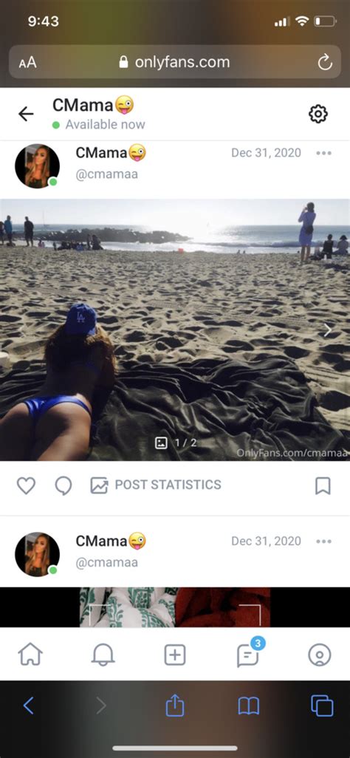
Task: View POST STATISTICS for the beach post
Action: point(156,485)
